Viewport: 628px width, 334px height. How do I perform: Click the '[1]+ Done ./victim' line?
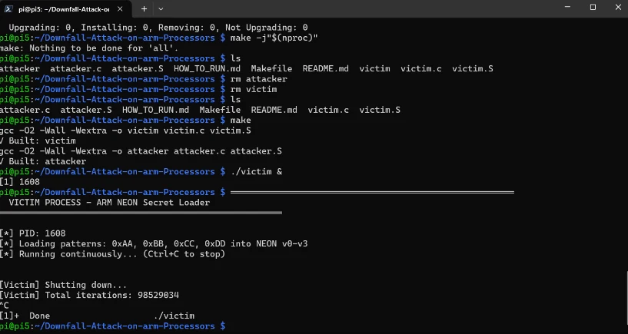click(98, 316)
